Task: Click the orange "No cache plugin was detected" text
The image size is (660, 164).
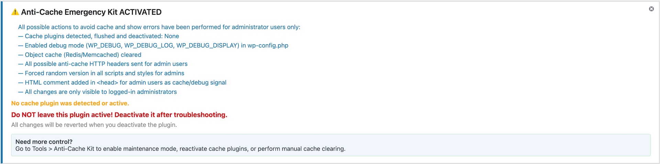Action: point(70,103)
